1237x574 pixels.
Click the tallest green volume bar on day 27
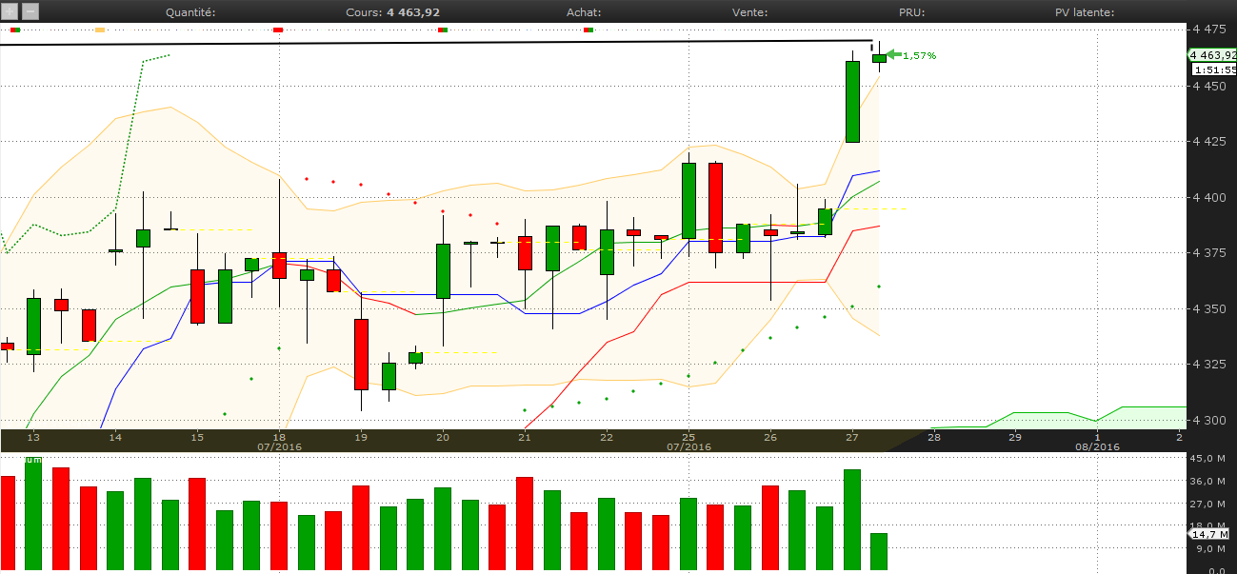(x=852, y=520)
